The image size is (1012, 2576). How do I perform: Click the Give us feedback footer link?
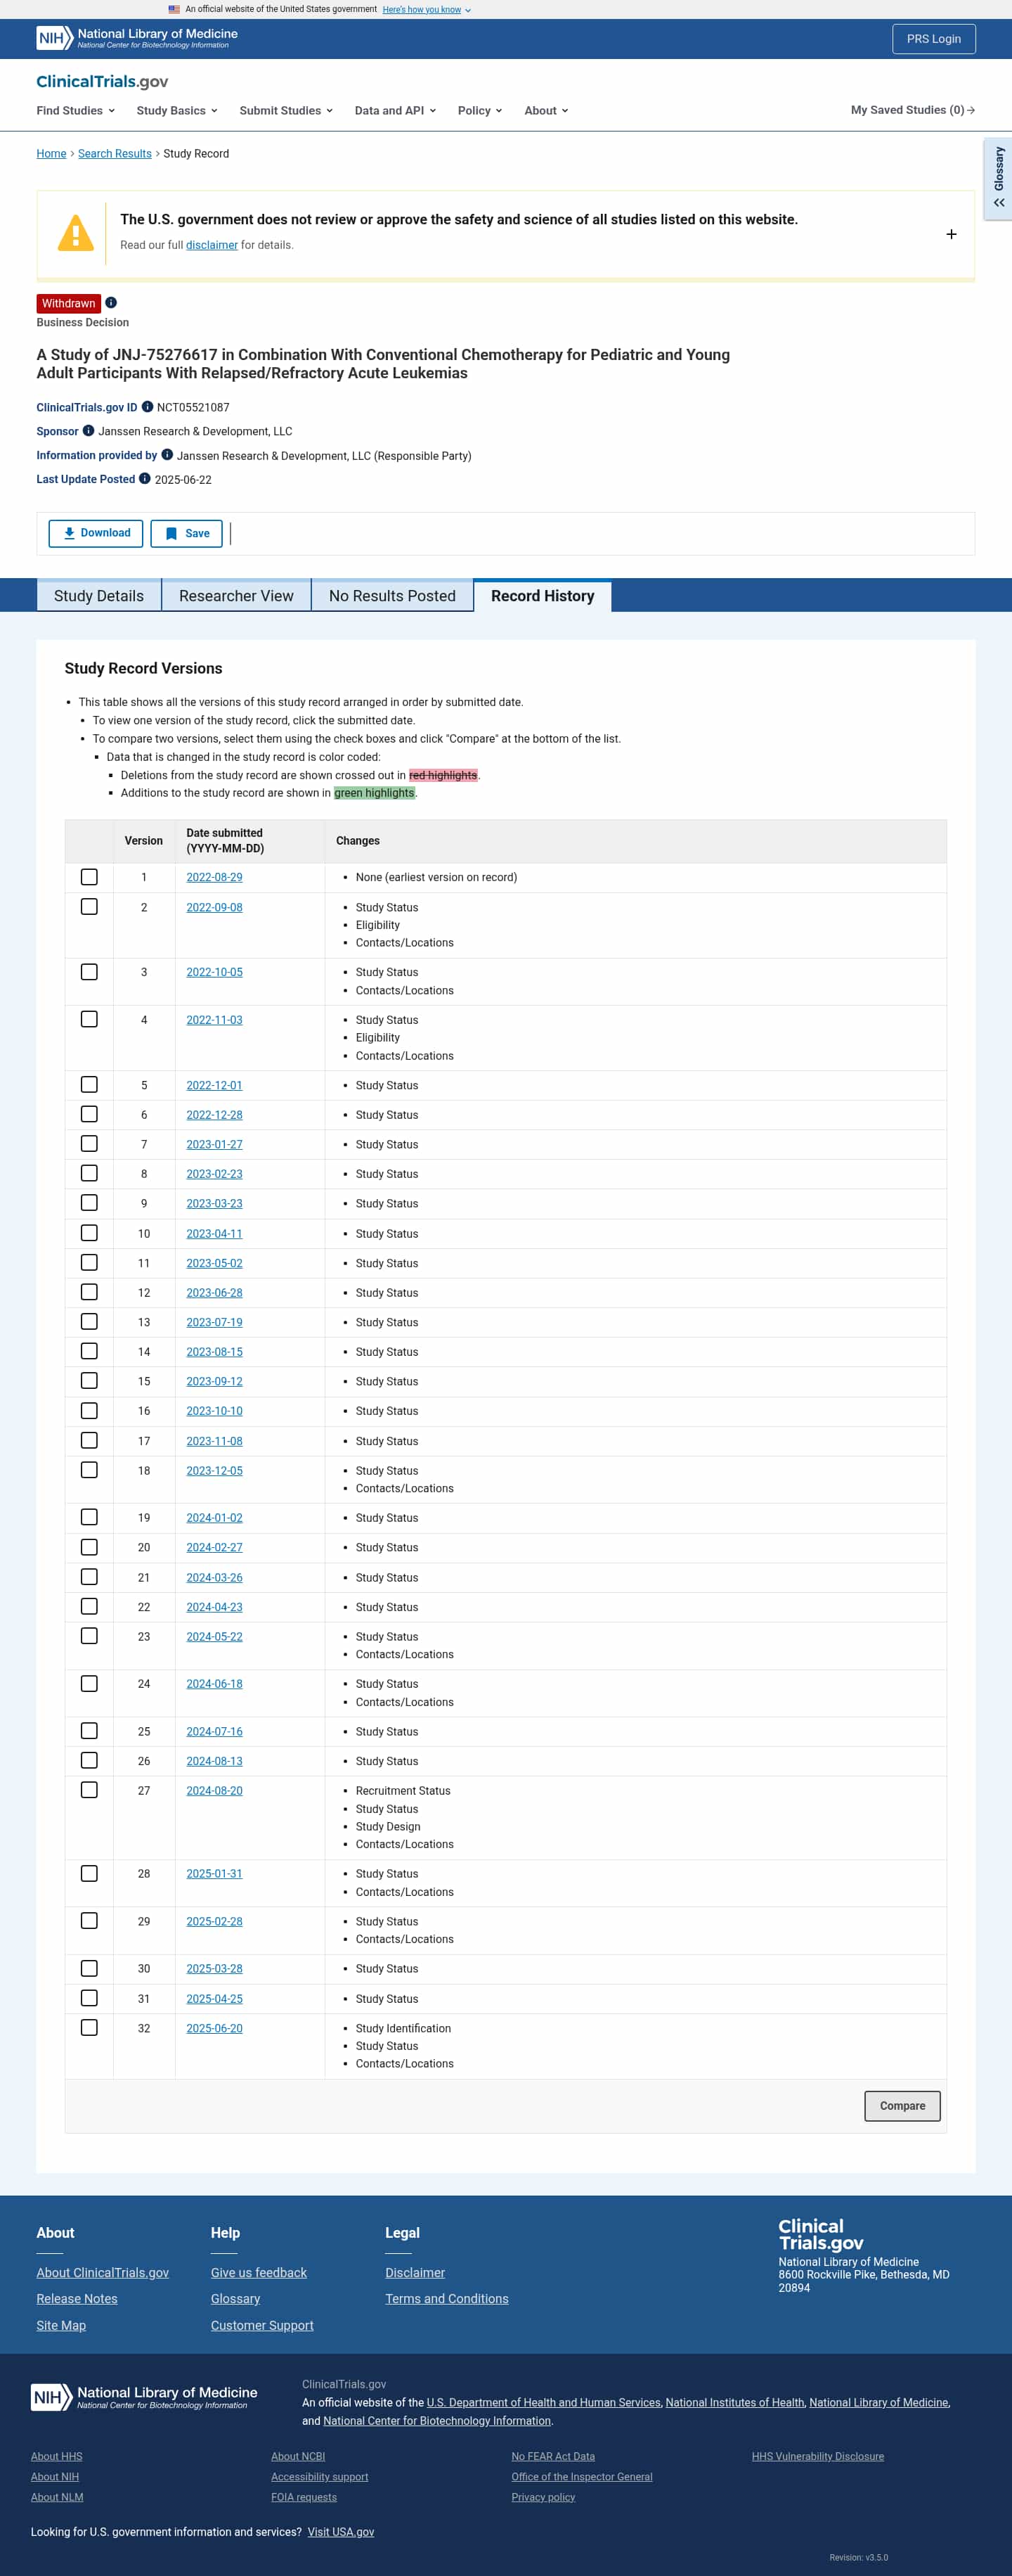click(259, 2273)
